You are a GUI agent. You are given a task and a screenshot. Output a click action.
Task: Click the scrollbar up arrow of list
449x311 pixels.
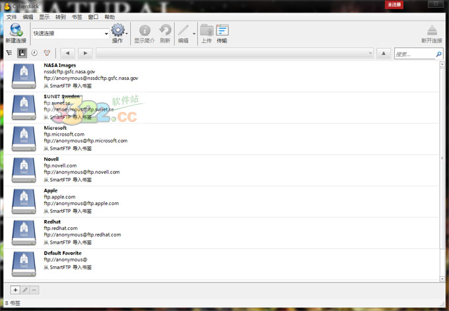(x=442, y=65)
